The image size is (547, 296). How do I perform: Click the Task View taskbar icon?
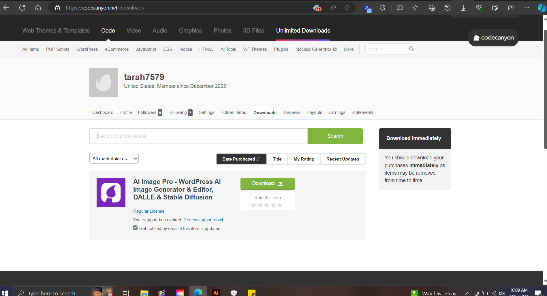click(126, 293)
